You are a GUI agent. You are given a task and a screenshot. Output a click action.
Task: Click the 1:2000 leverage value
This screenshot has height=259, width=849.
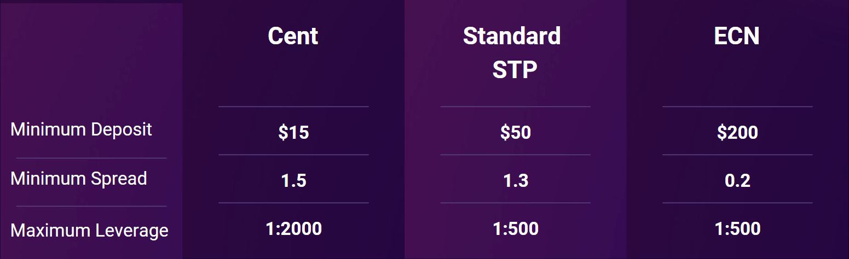pos(293,228)
